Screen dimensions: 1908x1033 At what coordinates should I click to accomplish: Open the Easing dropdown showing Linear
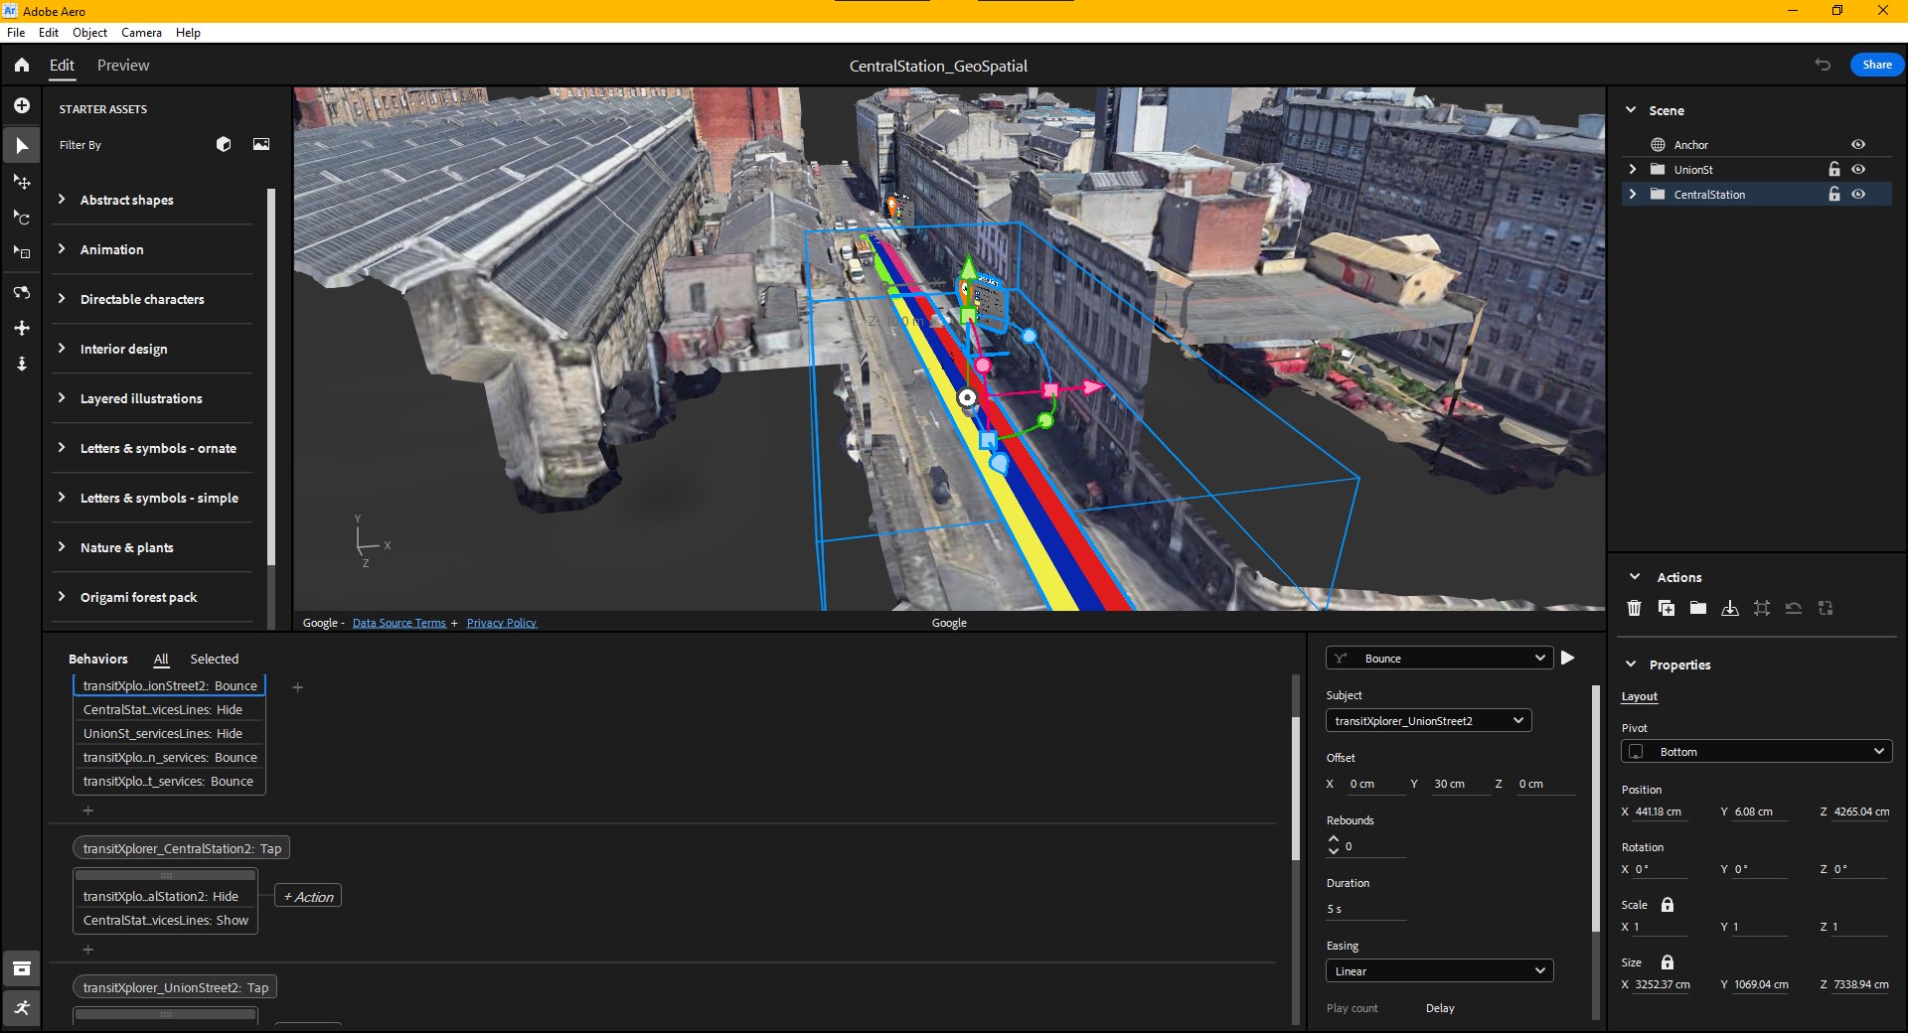coord(1439,971)
